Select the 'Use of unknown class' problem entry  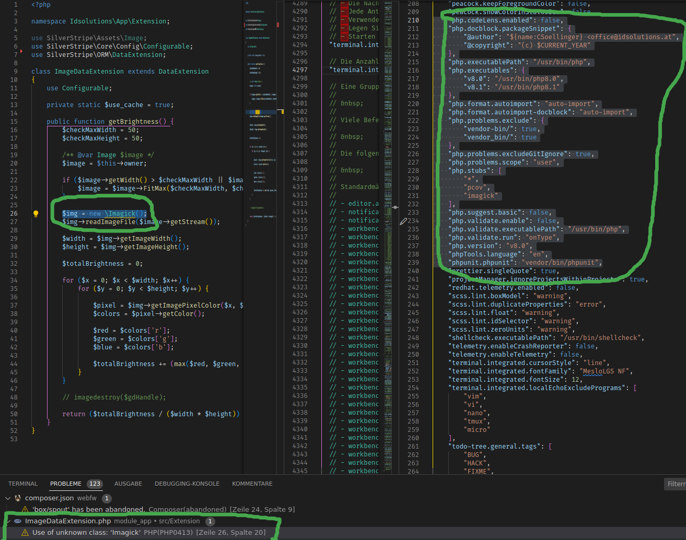(x=86, y=533)
